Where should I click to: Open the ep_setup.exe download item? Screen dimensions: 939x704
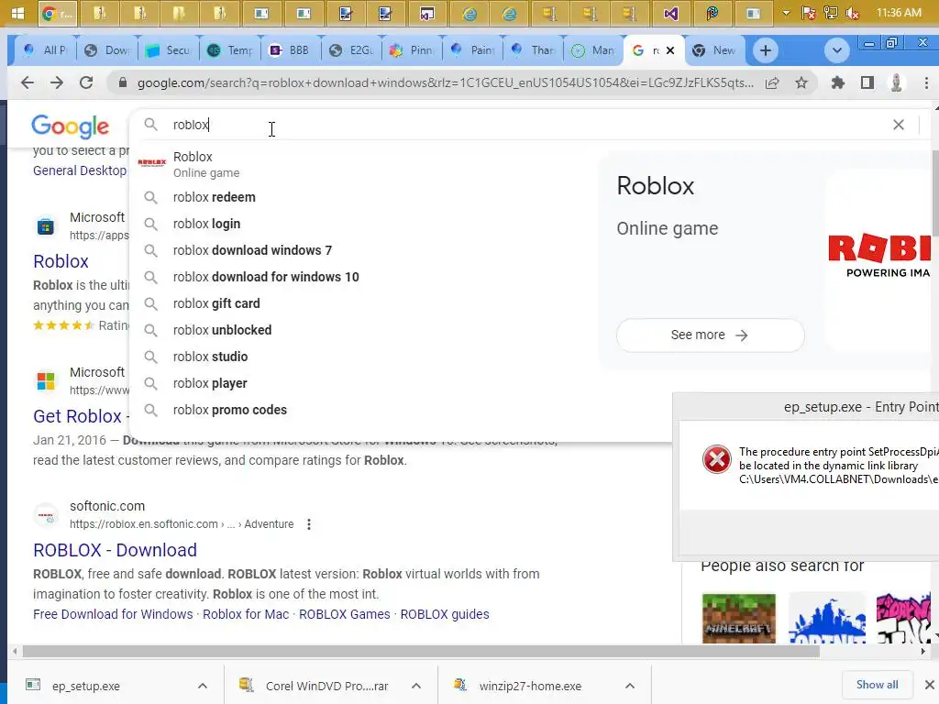[85, 686]
